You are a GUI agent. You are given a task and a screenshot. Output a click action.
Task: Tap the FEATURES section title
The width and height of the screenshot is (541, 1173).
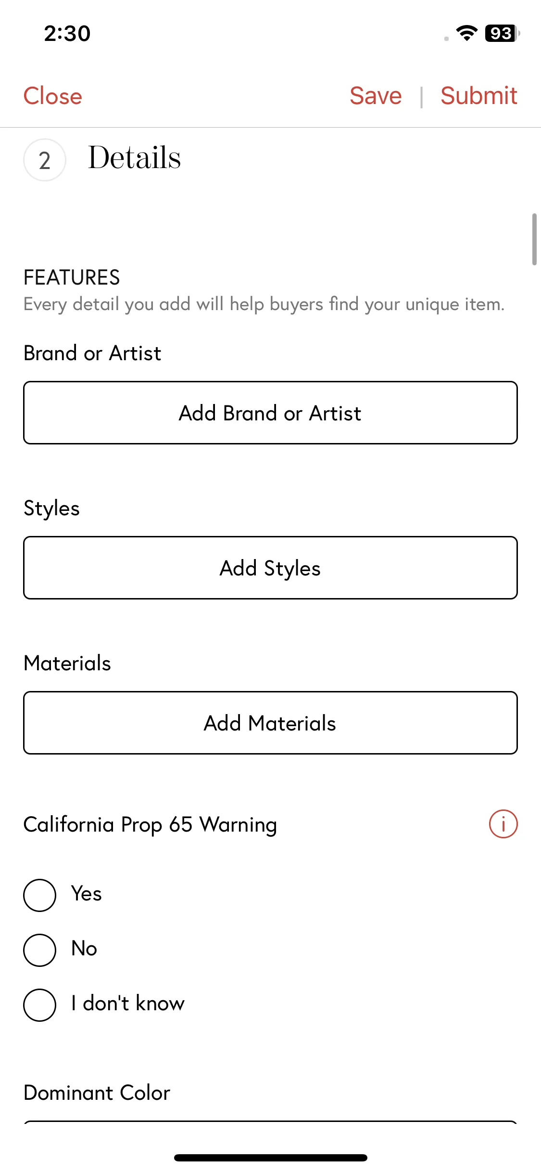coord(72,277)
